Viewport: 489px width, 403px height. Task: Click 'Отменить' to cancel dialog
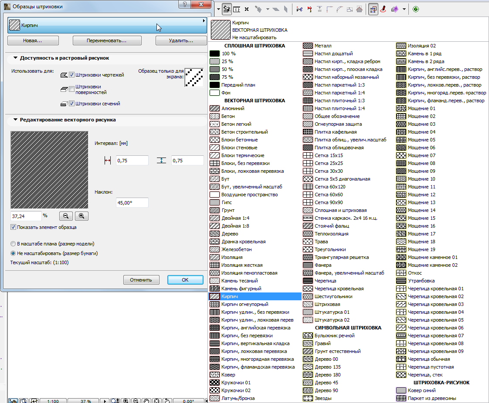(141, 280)
